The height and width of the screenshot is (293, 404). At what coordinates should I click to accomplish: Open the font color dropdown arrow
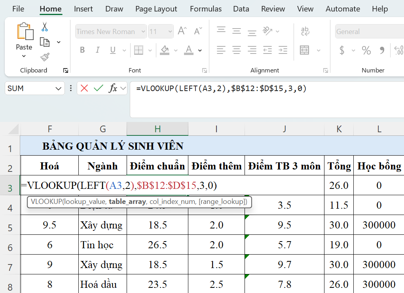(x=200, y=50)
